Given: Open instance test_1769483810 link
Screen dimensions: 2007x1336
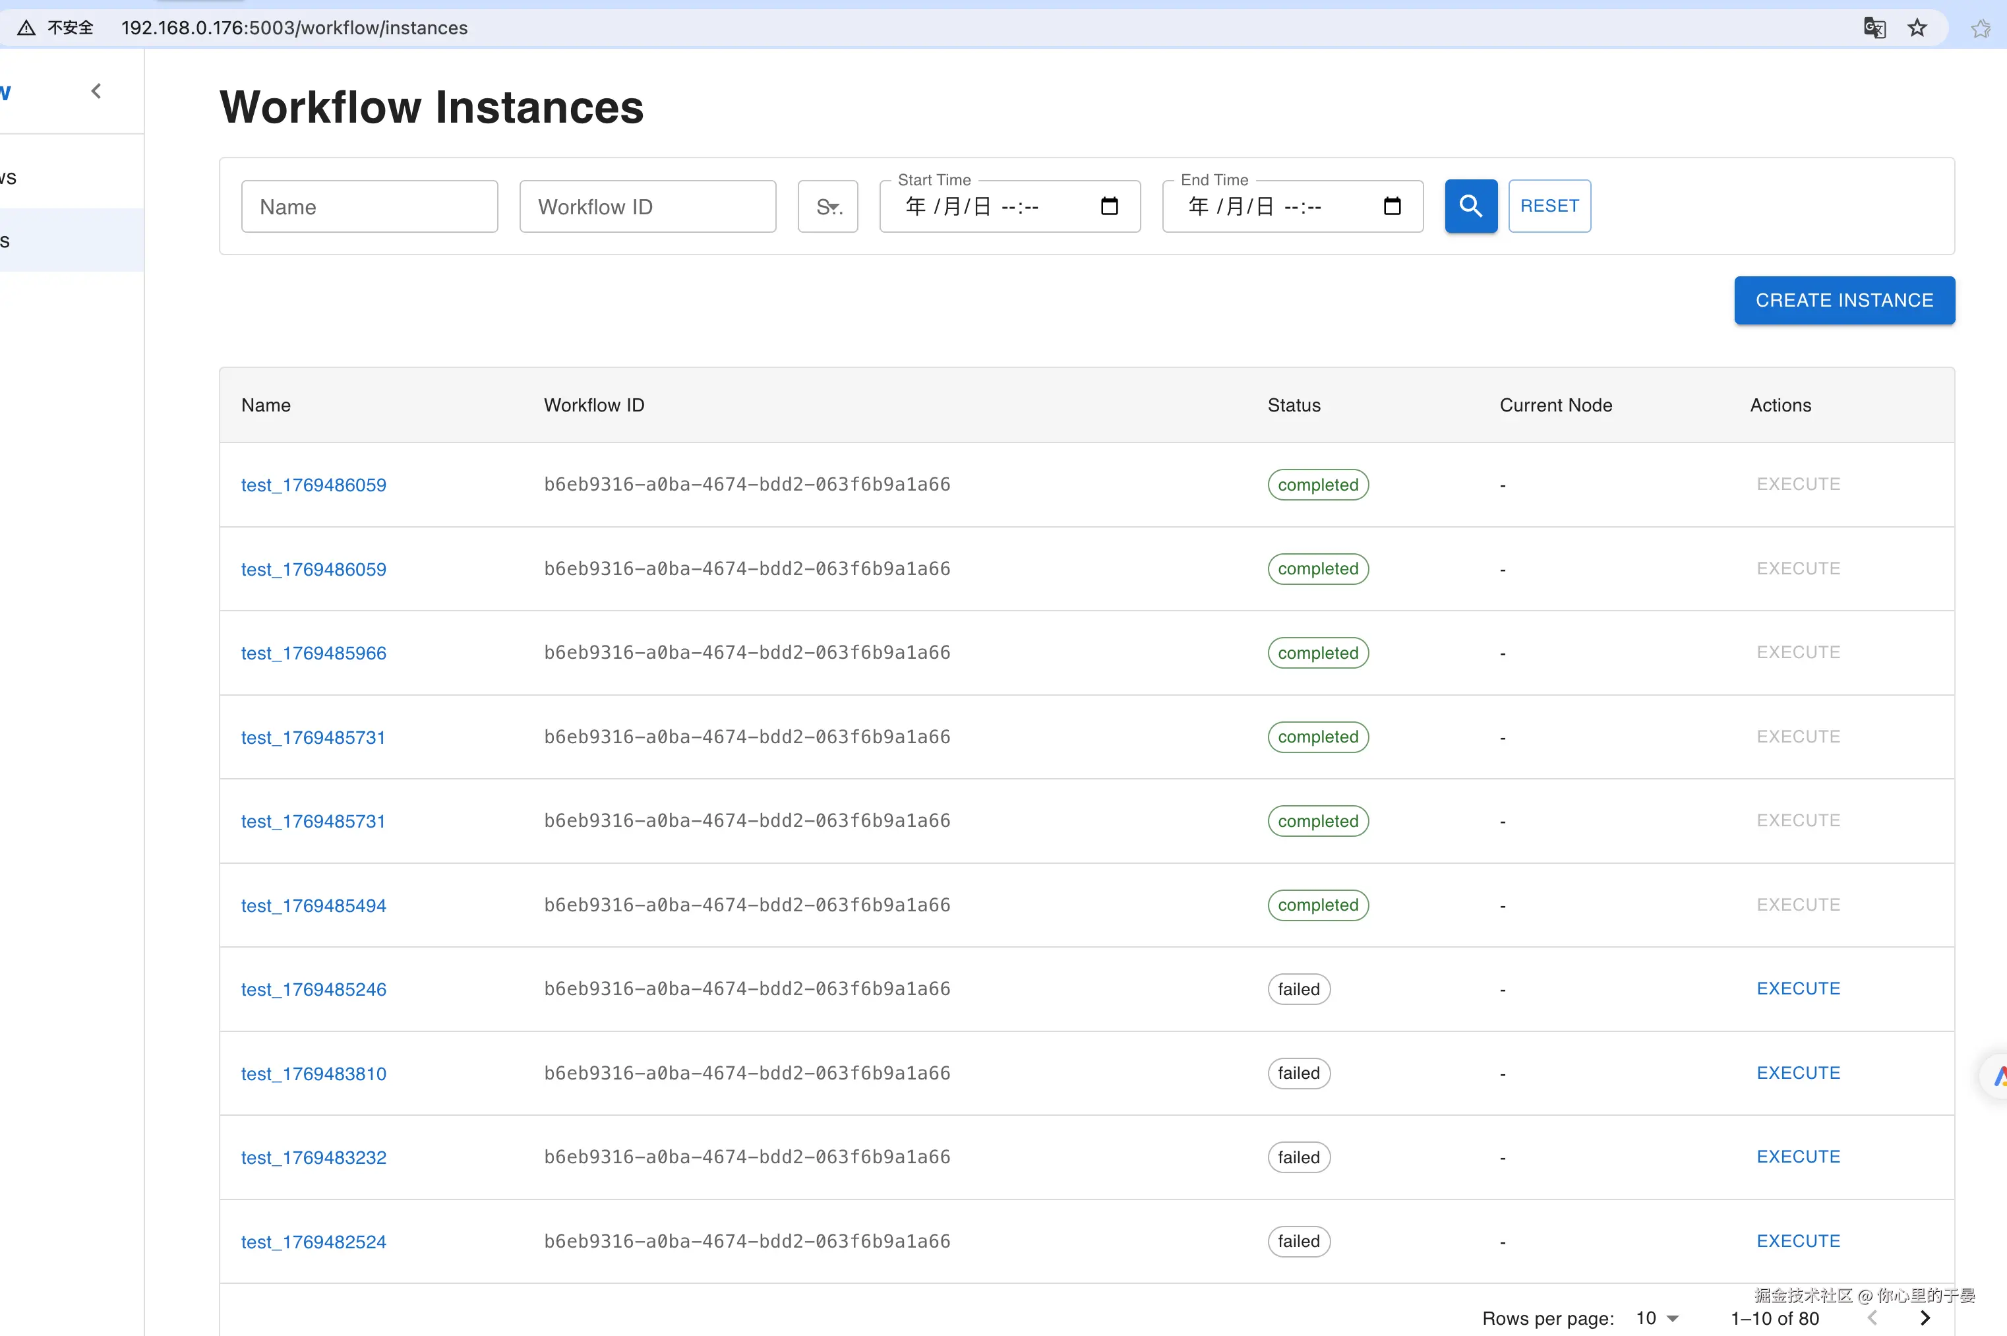Looking at the screenshot, I should (313, 1074).
